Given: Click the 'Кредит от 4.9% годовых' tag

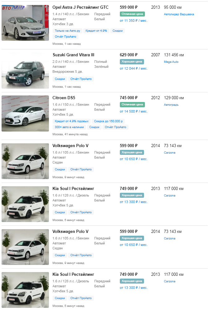Looking at the screenshot, I should [72, 121].
